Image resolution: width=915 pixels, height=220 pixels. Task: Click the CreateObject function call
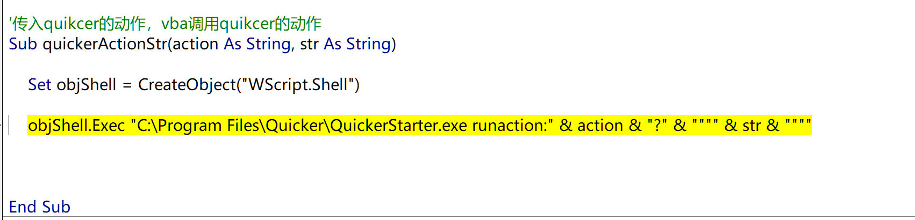187,85
